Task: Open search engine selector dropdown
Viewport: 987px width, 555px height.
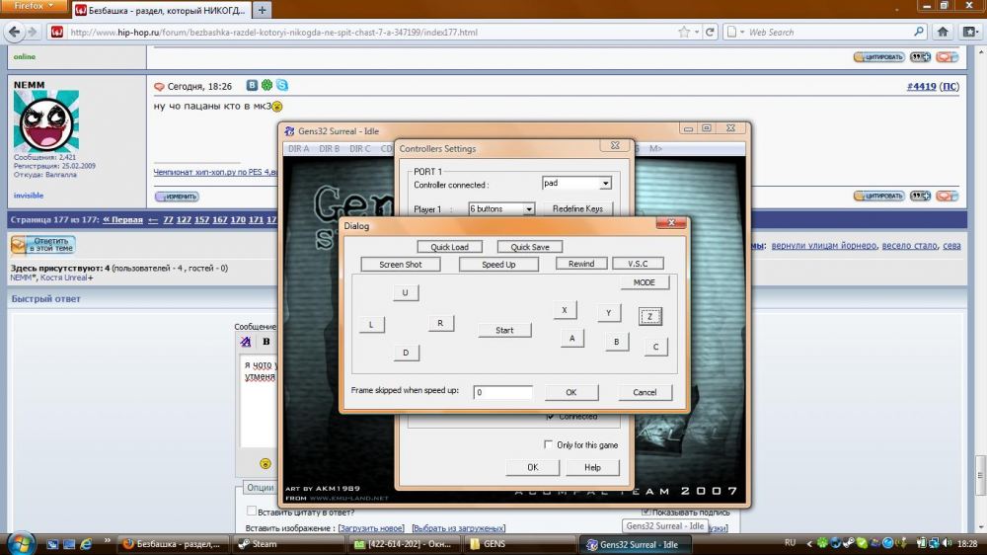Action: 735,33
